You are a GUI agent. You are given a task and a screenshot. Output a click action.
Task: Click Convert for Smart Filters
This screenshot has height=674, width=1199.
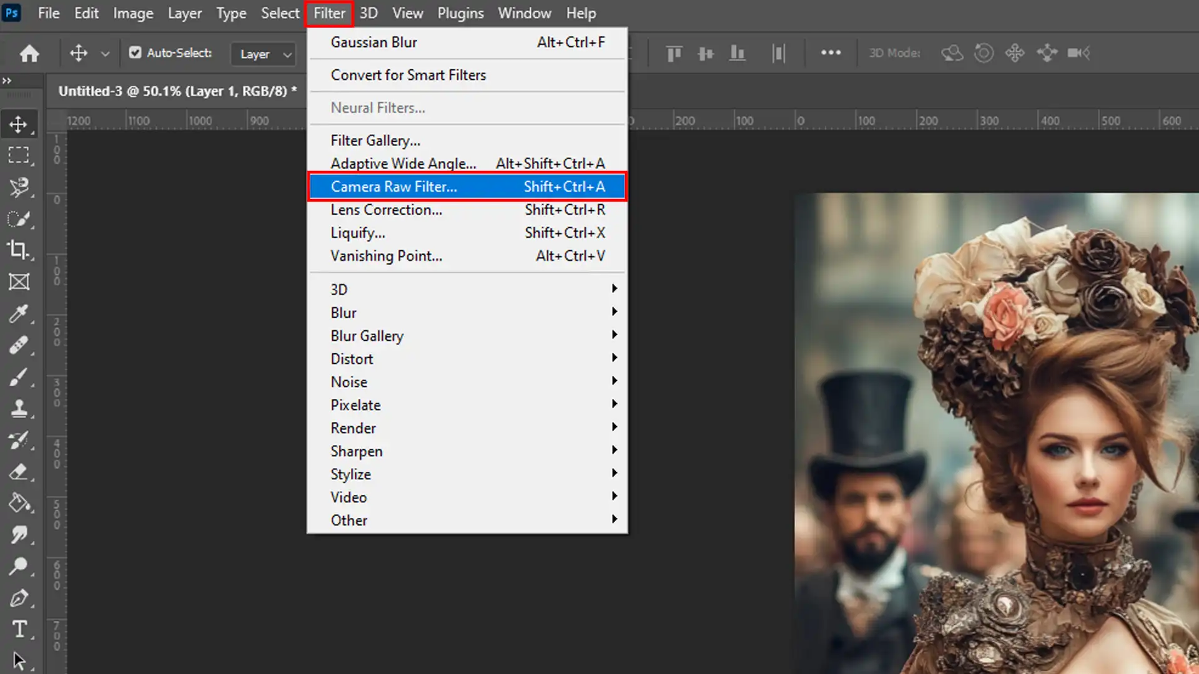408,75
